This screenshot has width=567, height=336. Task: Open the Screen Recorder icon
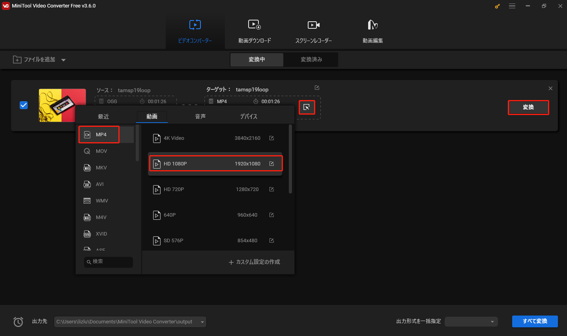[314, 25]
